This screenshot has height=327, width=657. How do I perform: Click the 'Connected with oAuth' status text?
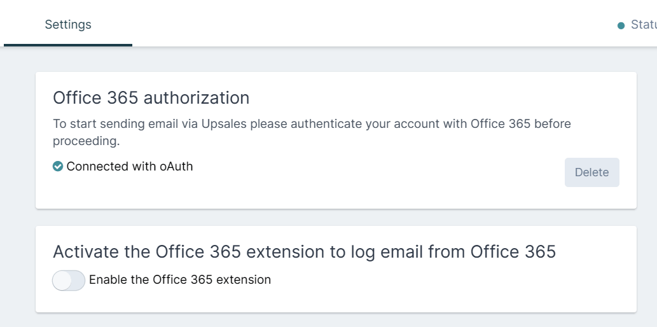coord(130,167)
